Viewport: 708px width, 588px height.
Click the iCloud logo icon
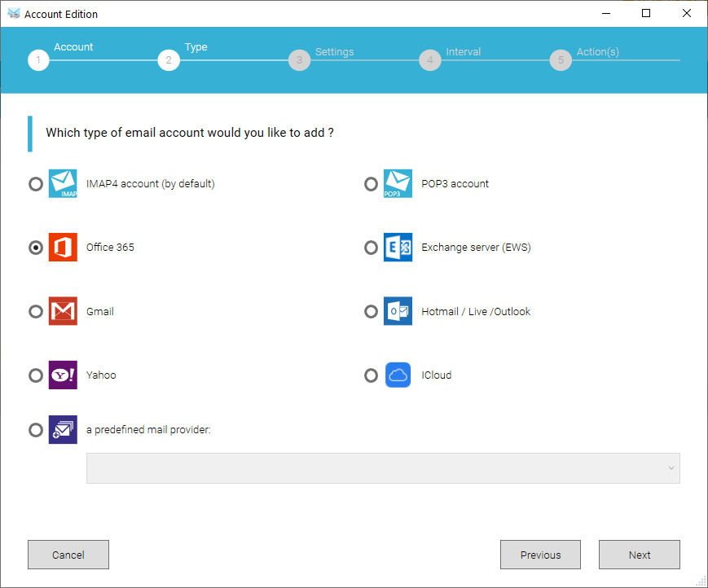click(x=398, y=375)
